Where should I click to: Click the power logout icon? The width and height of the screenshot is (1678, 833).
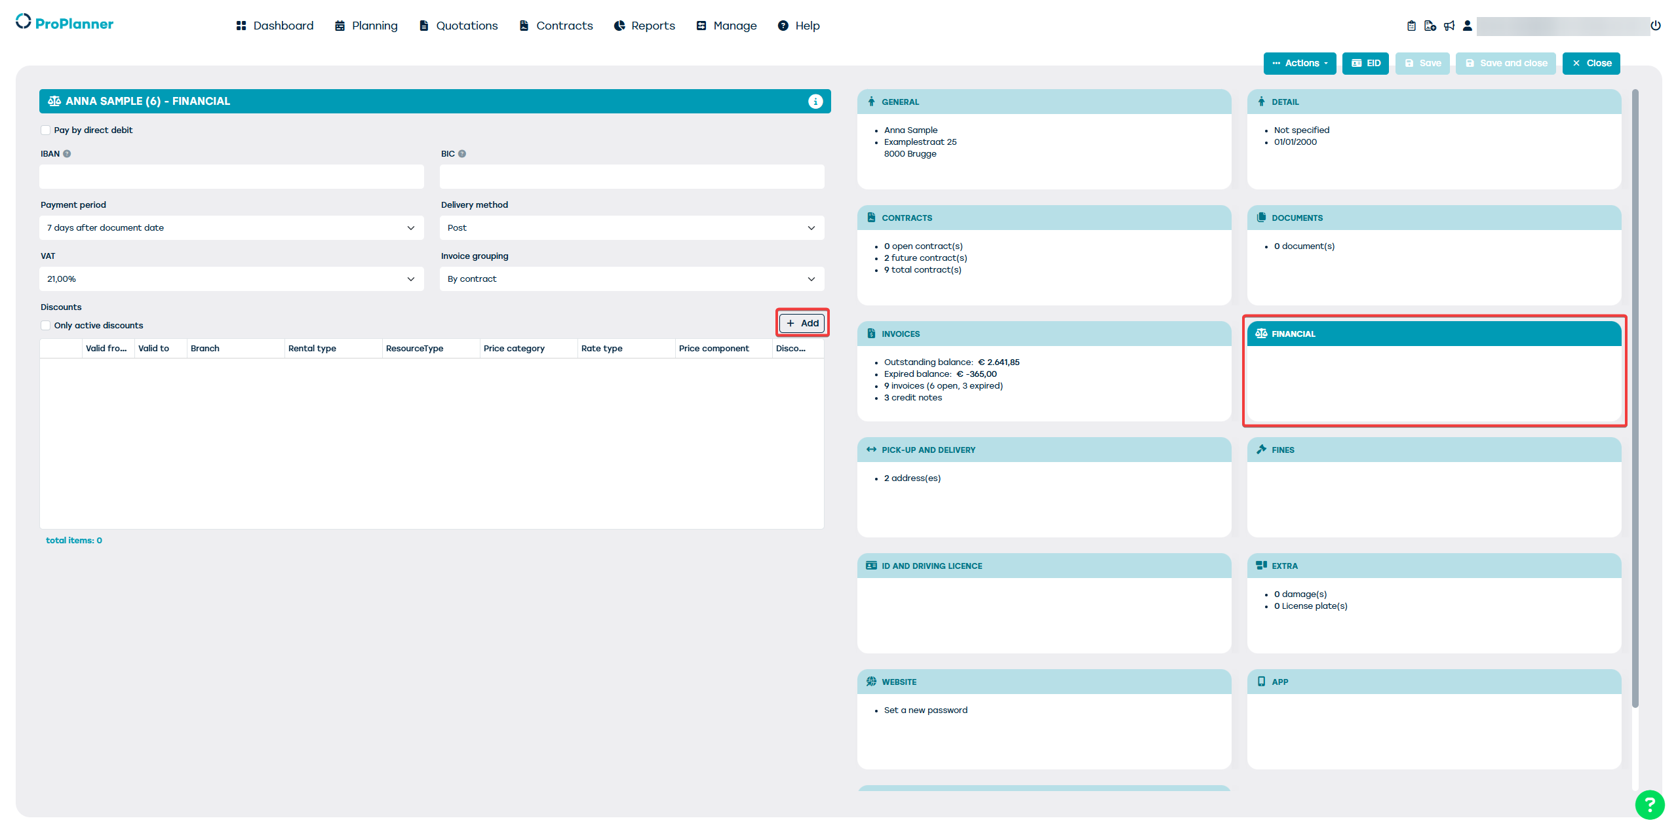point(1656,26)
